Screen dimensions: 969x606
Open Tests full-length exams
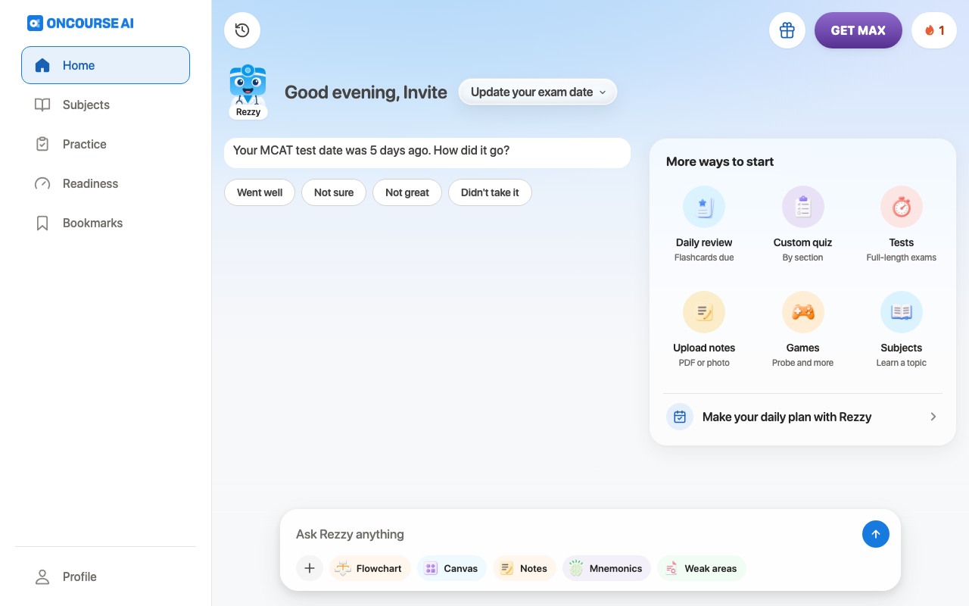(902, 225)
